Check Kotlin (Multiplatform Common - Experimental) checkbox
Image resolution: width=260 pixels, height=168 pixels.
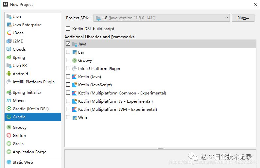[x=68, y=92]
